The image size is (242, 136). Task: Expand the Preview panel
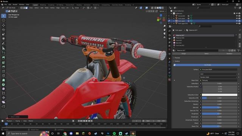pos(177,58)
